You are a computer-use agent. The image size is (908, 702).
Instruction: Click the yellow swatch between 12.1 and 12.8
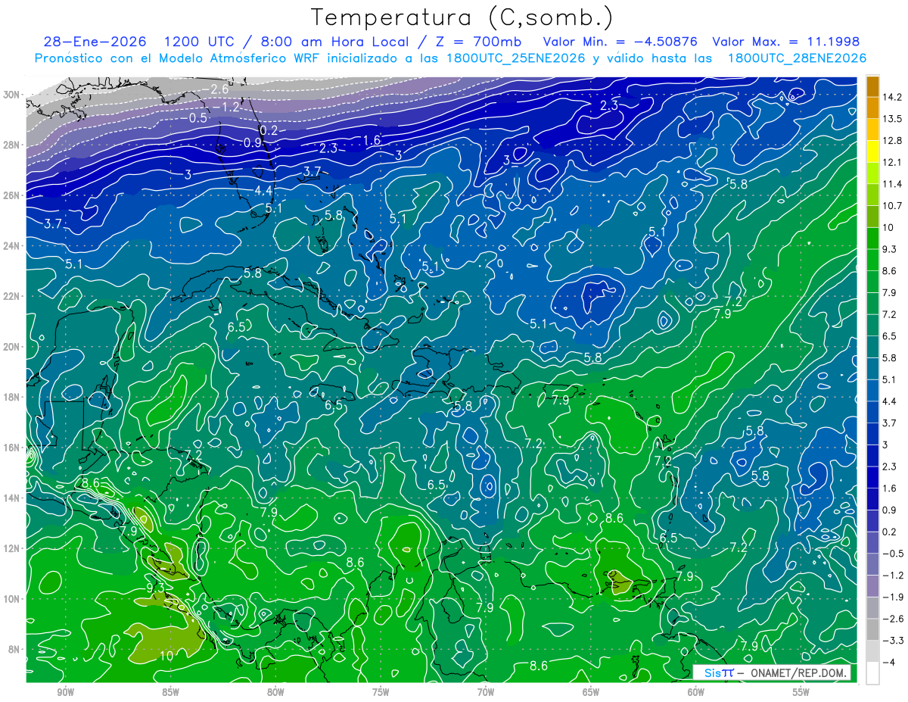872,152
